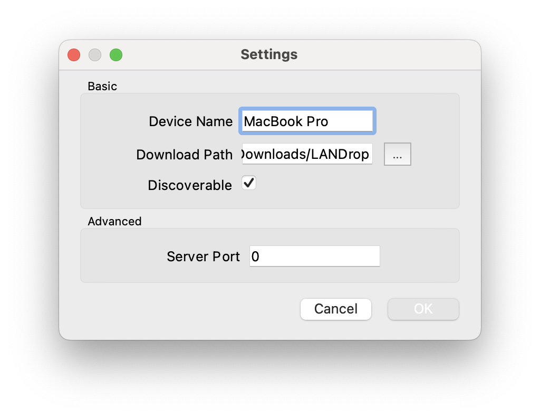Click into the Download Path field

pos(307,154)
